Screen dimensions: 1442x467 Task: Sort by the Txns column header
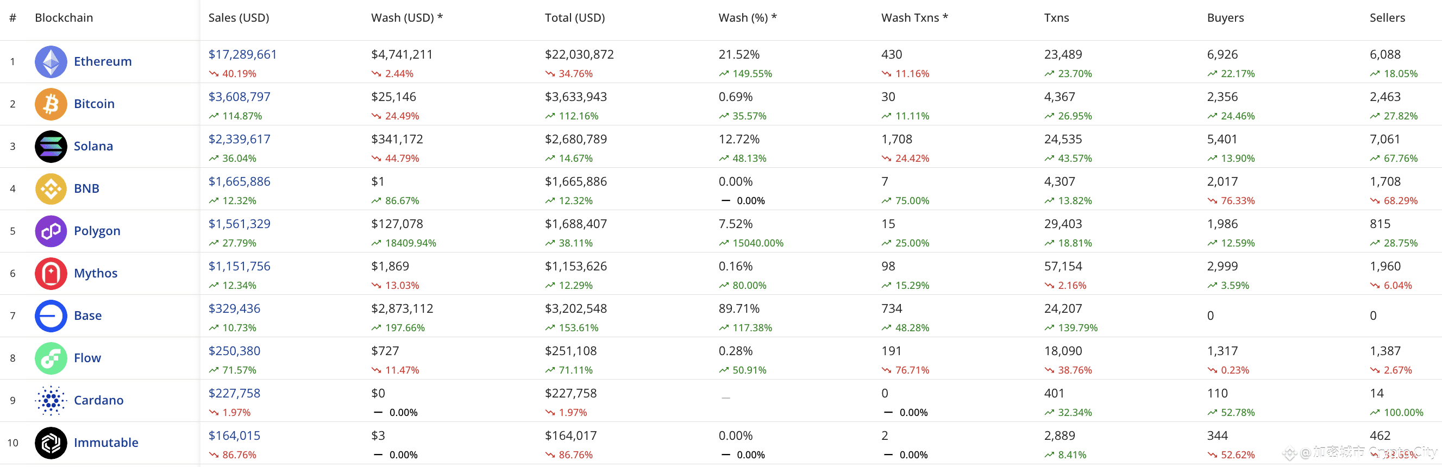point(1056,18)
